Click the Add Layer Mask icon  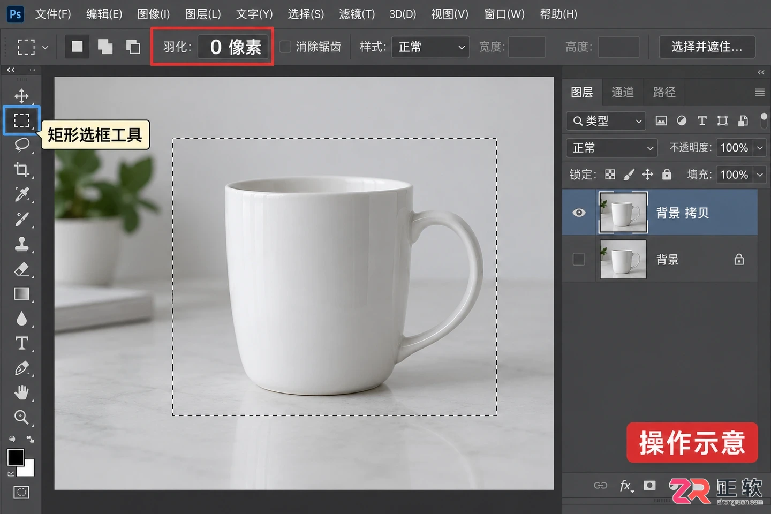point(649,485)
